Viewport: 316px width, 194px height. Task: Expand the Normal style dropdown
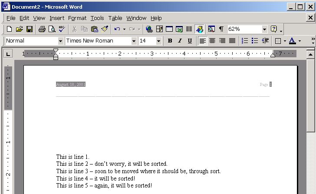[60, 41]
